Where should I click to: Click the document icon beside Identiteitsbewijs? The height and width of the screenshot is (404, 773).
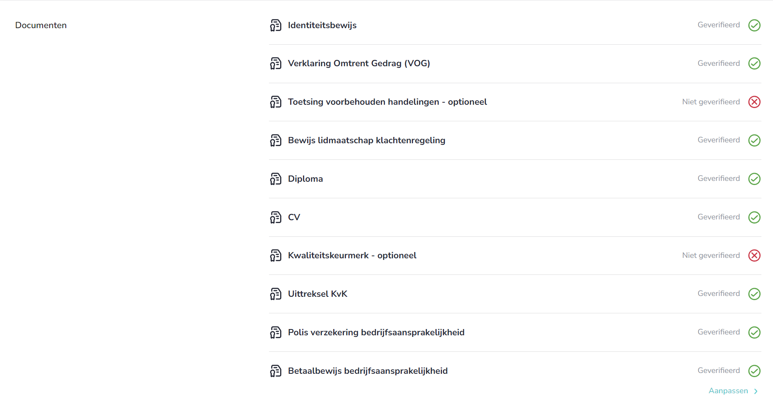(x=276, y=25)
